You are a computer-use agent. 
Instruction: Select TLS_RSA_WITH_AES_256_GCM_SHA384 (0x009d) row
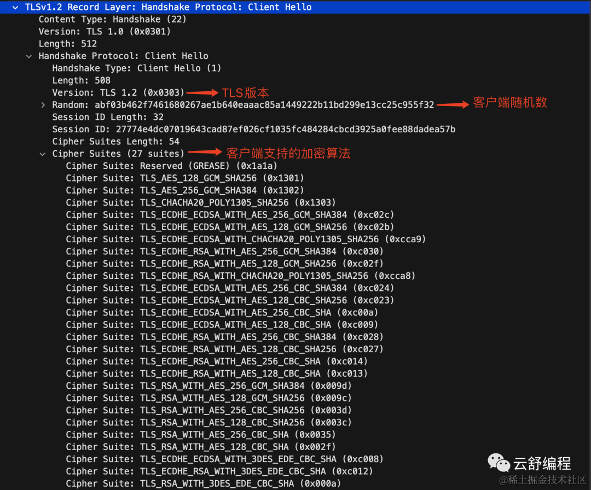click(x=209, y=386)
